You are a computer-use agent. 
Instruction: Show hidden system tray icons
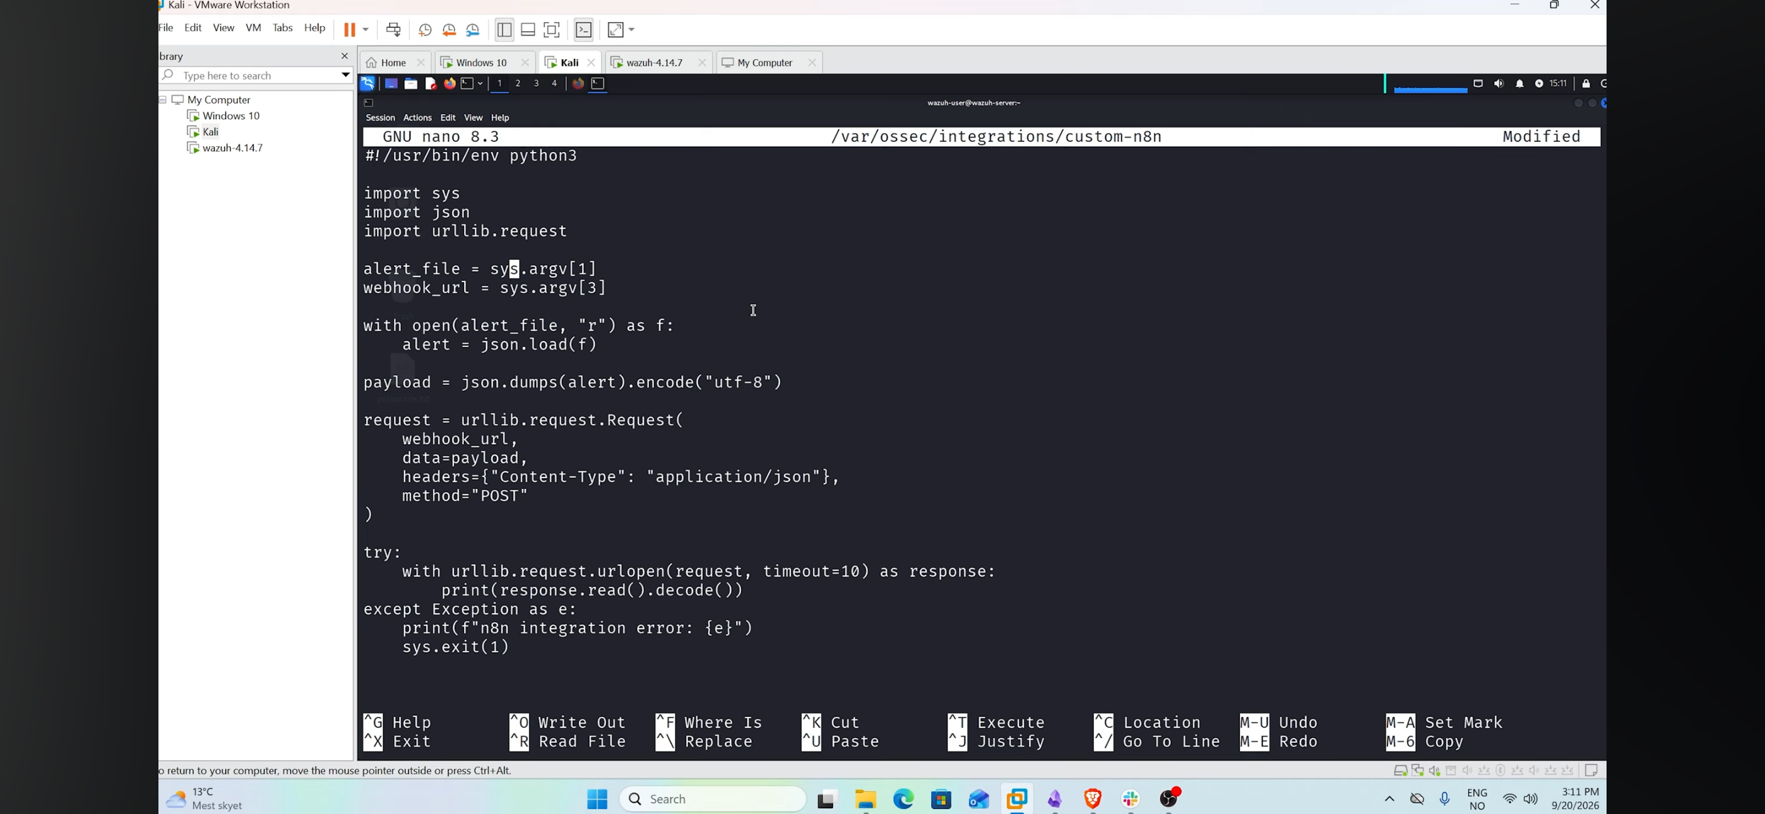click(1389, 799)
